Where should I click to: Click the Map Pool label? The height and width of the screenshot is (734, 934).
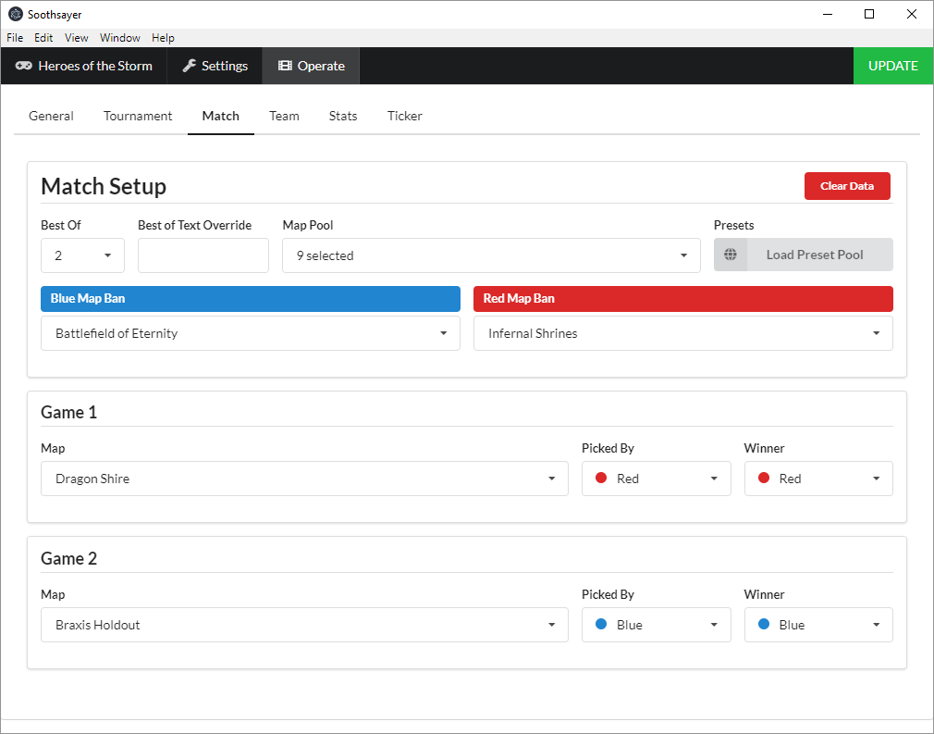click(308, 226)
